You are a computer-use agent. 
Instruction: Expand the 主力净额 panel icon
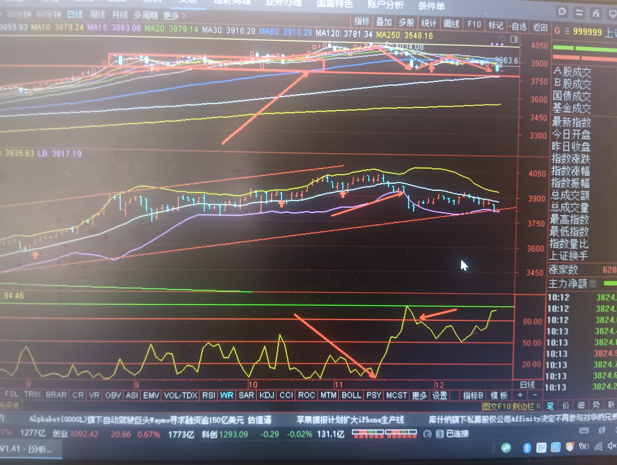coord(593,284)
